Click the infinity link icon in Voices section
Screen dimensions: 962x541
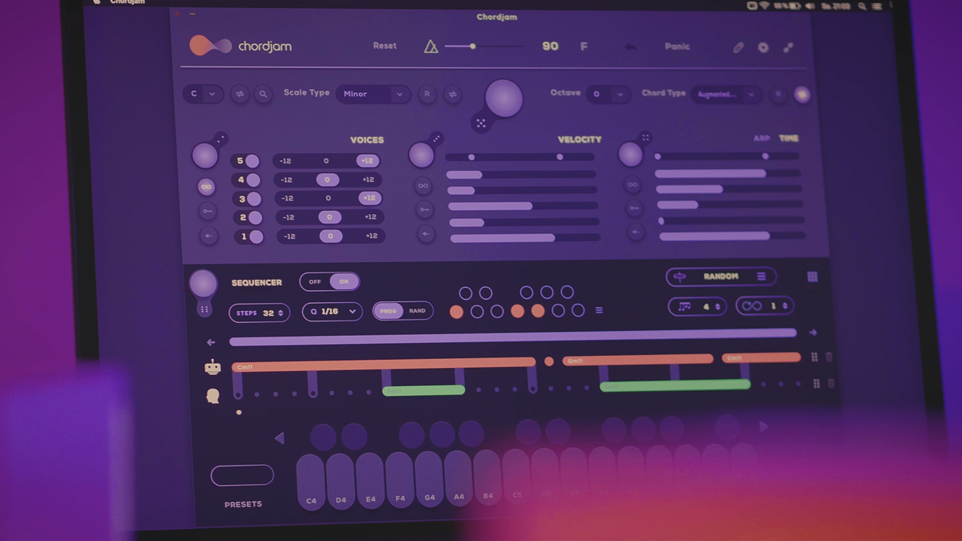coord(207,187)
